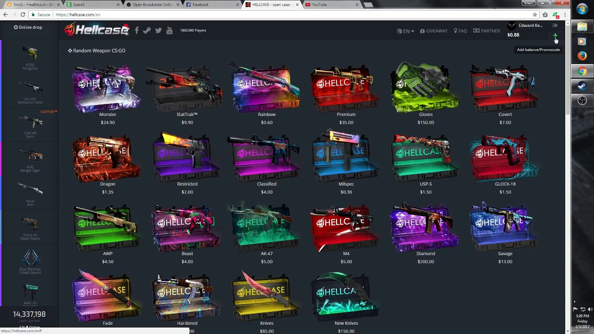The width and height of the screenshot is (594, 334).
Task: Open Hellcase YouTube icon in header
Action: (x=169, y=31)
